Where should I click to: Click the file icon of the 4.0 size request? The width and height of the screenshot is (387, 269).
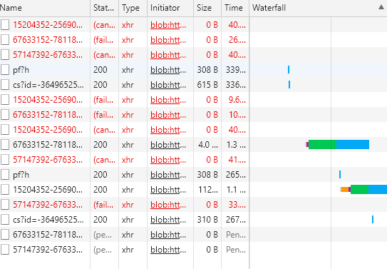5,145
